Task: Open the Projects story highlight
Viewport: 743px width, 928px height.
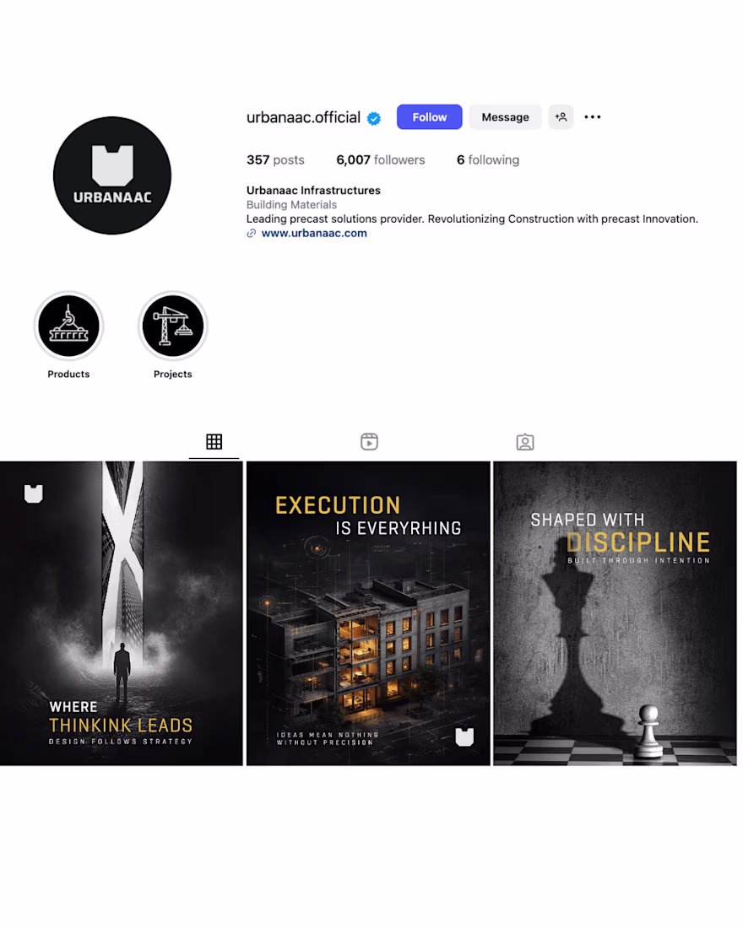Action: click(x=172, y=326)
